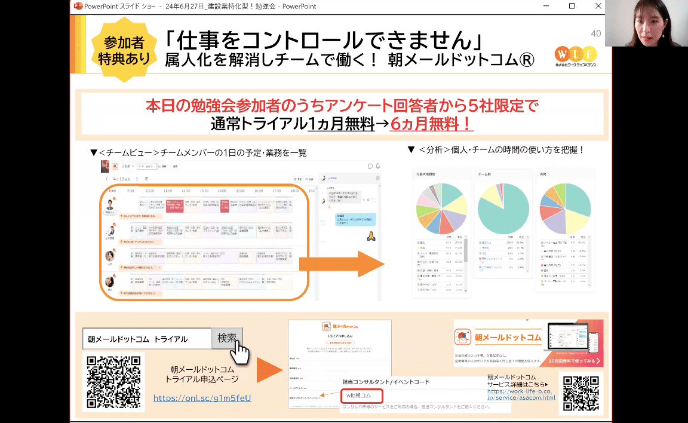Viewport: 688px width, 423px height.
Task: Minimize the PowerPoint slideshow window
Action: click(x=546, y=6)
